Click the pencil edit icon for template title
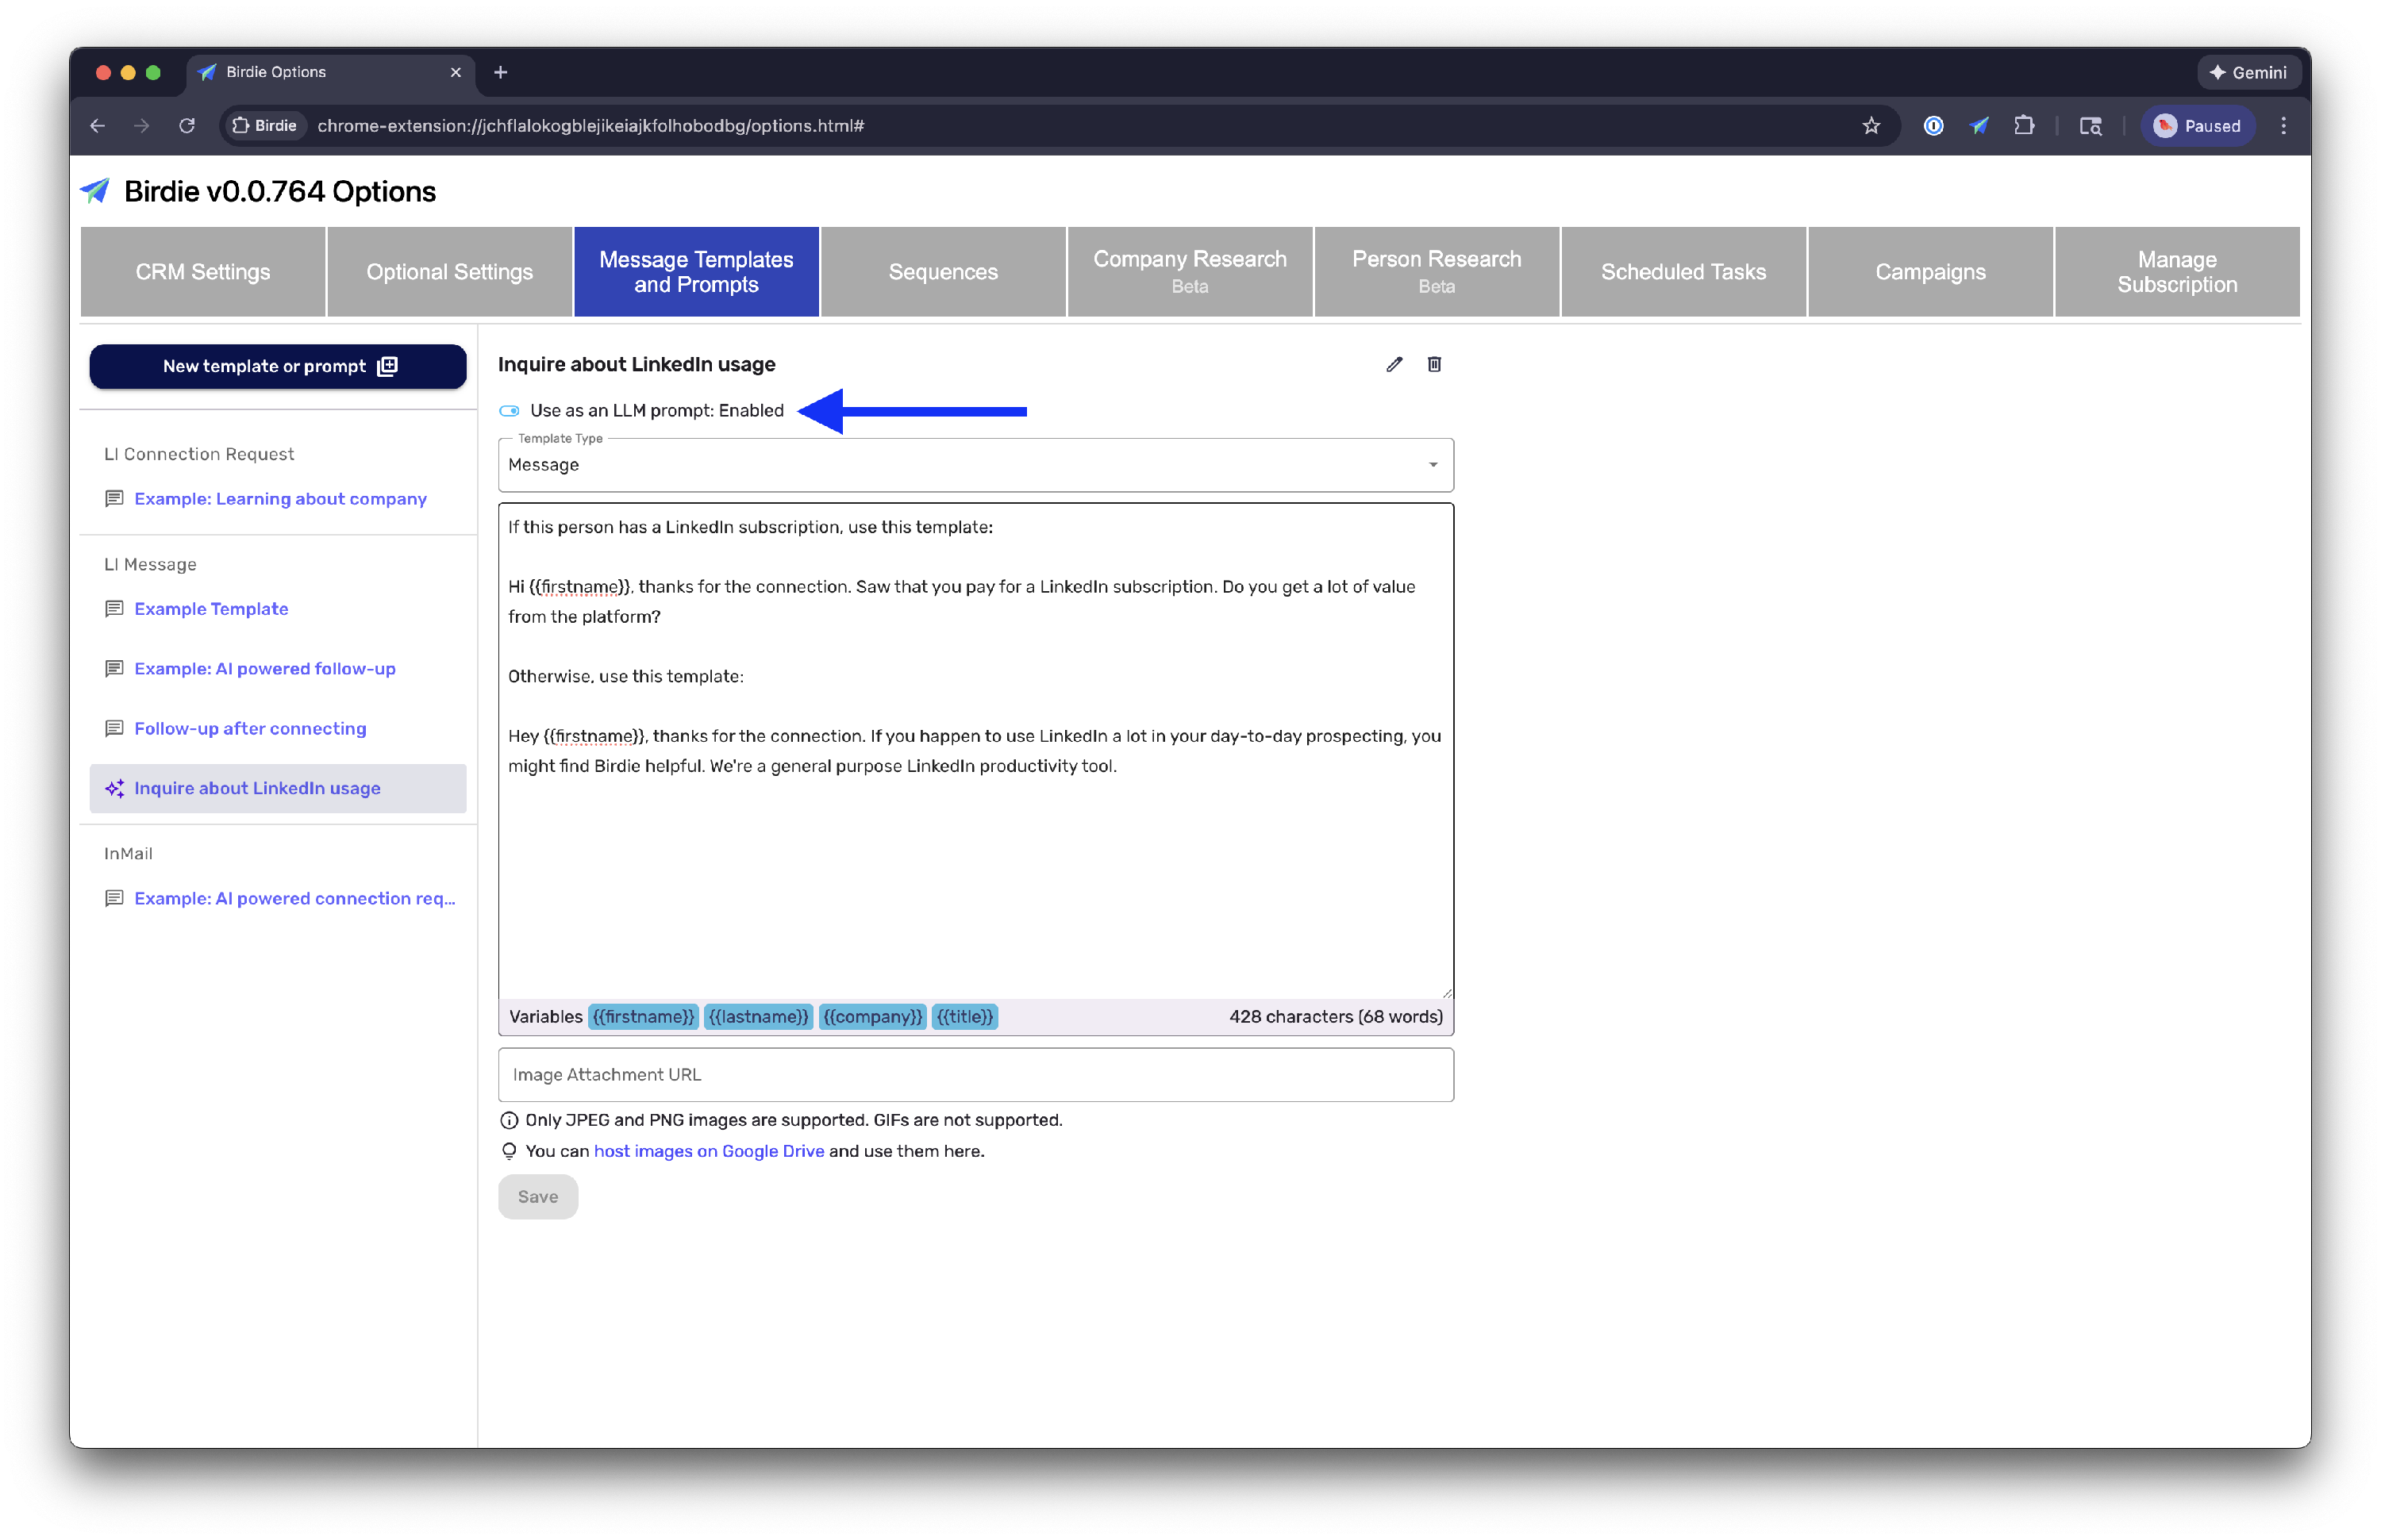This screenshot has height=1540, width=2381. (x=1394, y=364)
